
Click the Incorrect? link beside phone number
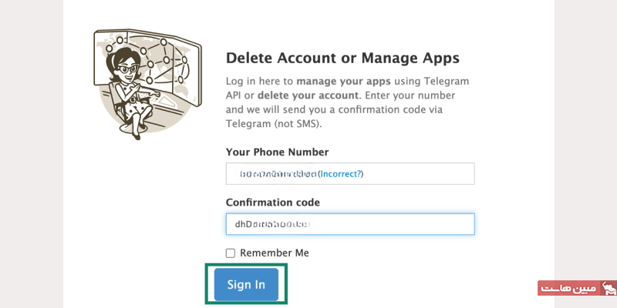340,174
